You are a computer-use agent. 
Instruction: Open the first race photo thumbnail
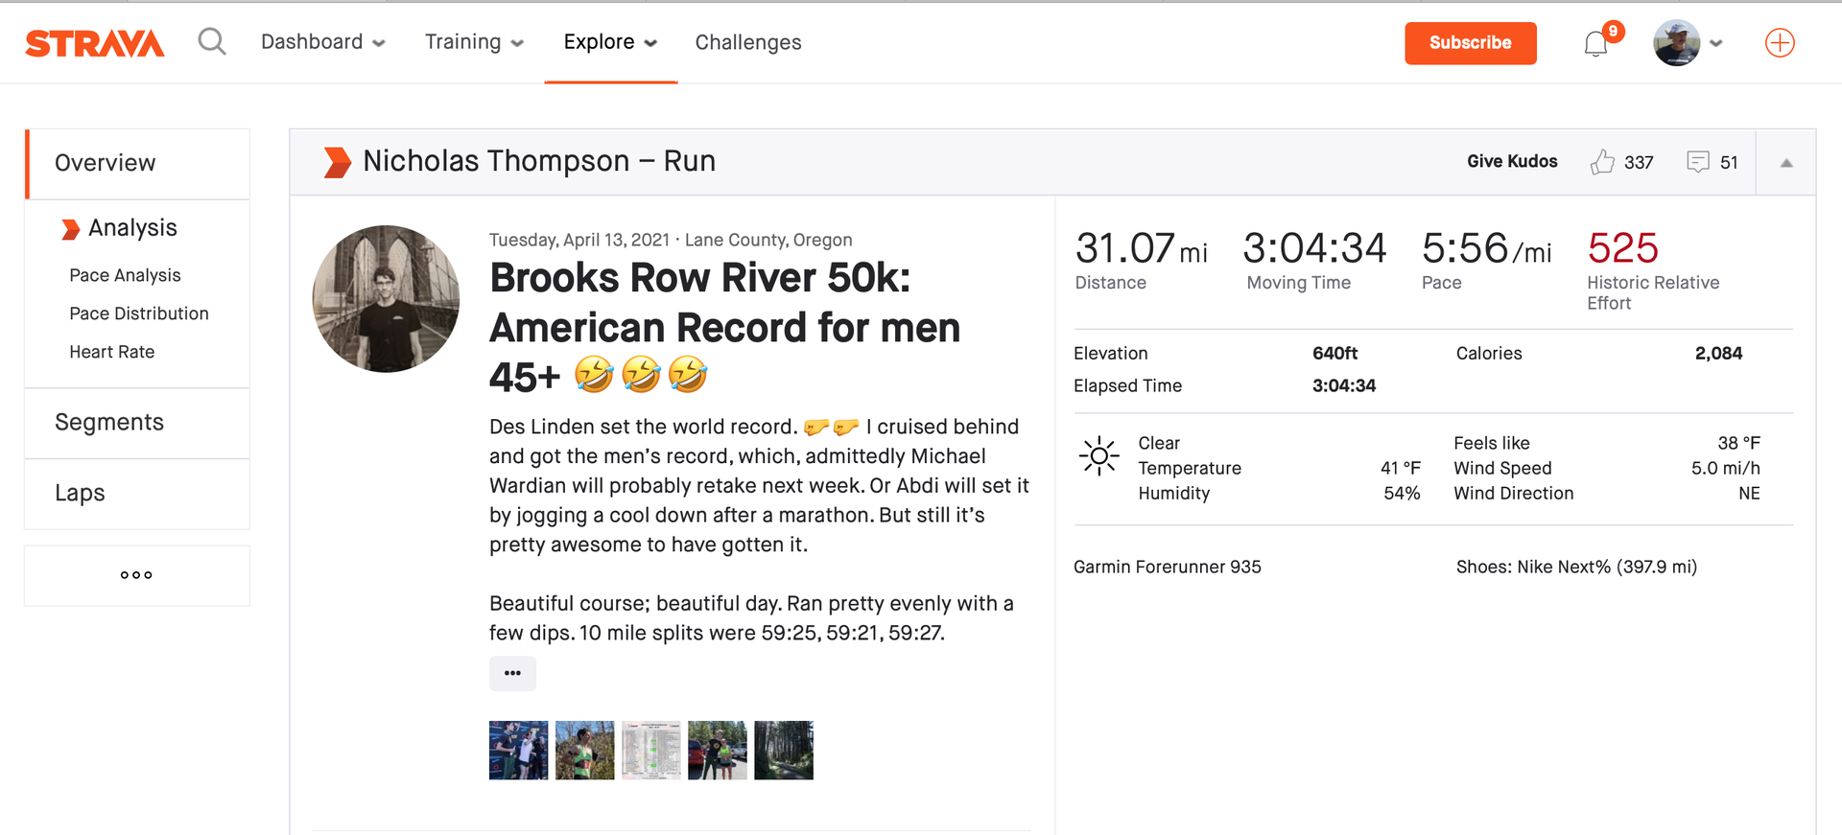click(518, 750)
